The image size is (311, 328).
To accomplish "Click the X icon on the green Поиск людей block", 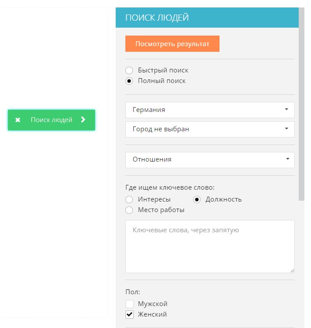I will [x=18, y=120].
